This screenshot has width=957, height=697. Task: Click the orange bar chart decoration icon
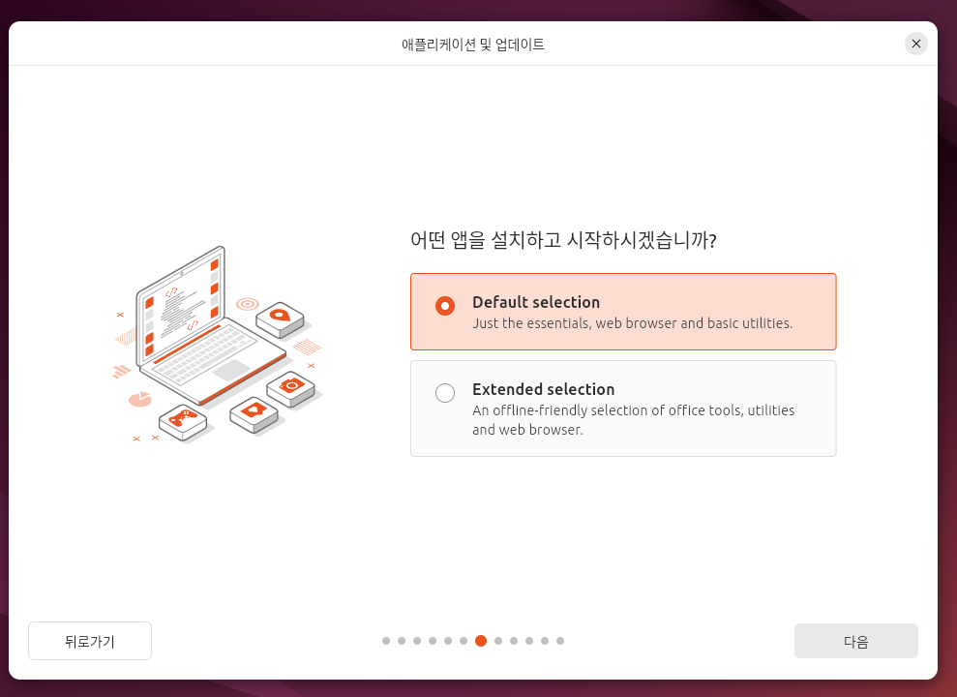pos(122,371)
